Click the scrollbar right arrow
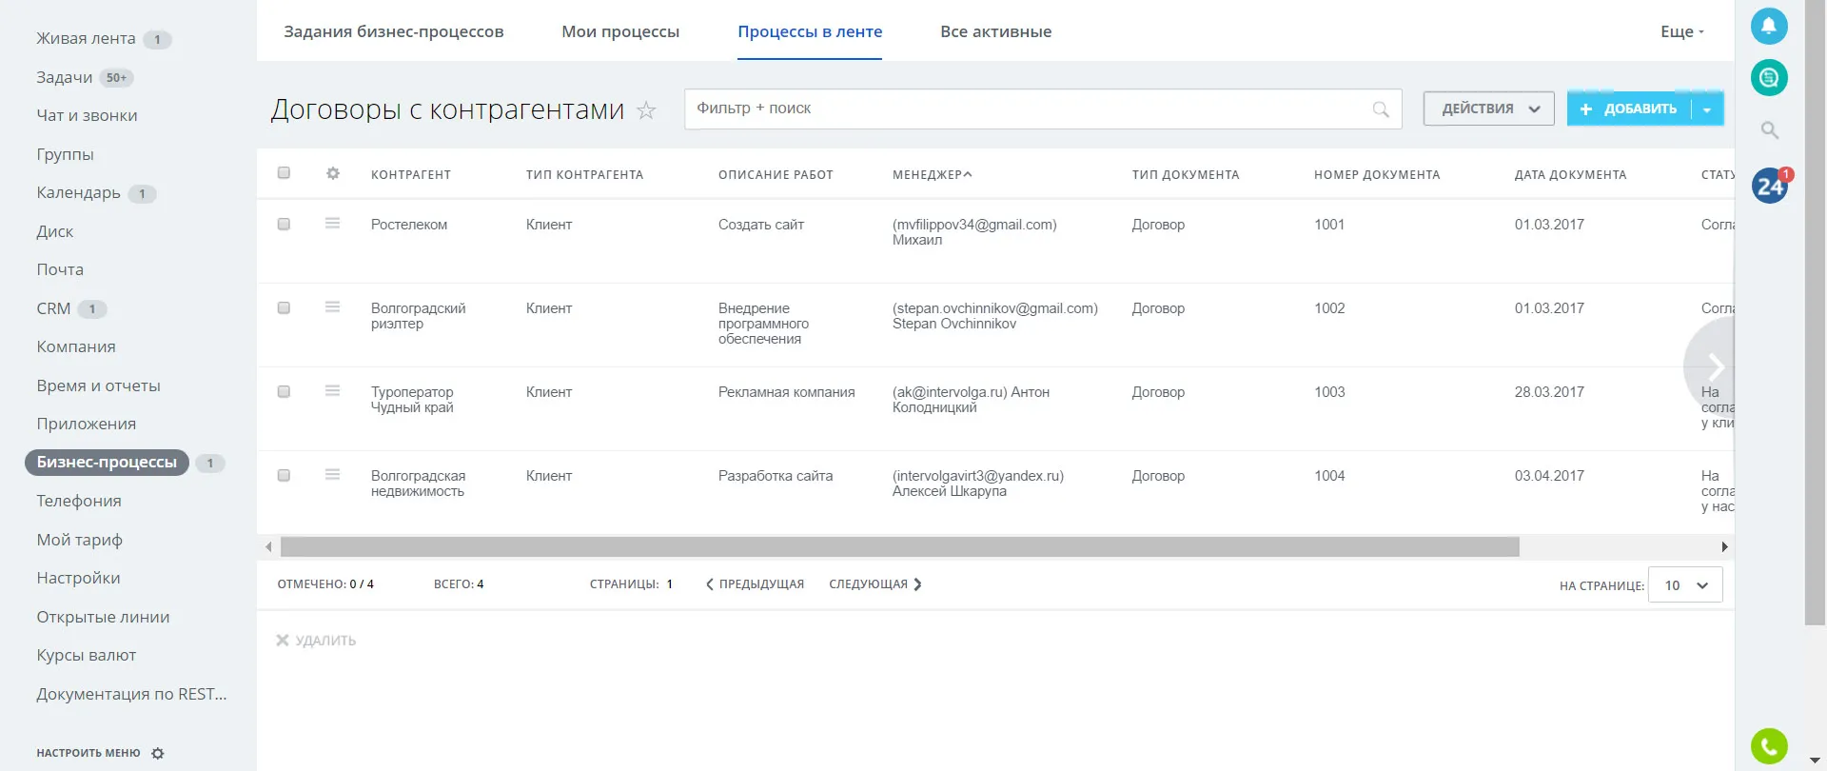Screen dimensions: 1827x771 [1724, 546]
